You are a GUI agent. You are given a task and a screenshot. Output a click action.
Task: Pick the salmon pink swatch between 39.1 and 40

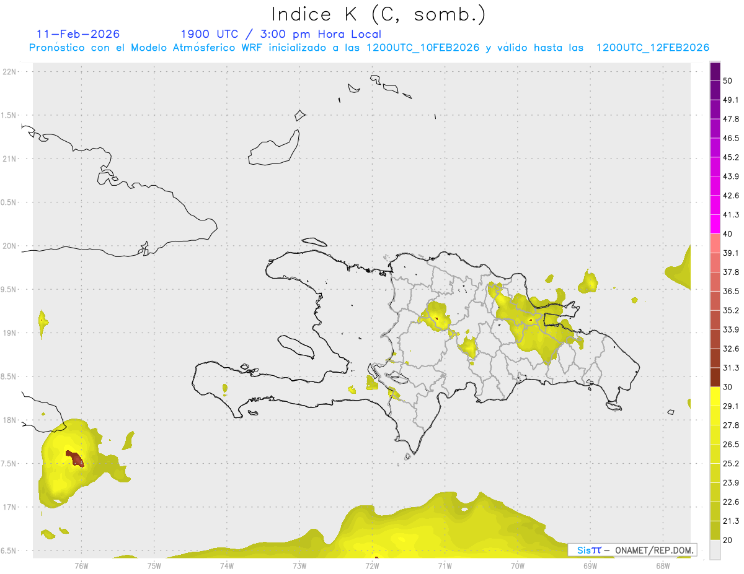[715, 243]
